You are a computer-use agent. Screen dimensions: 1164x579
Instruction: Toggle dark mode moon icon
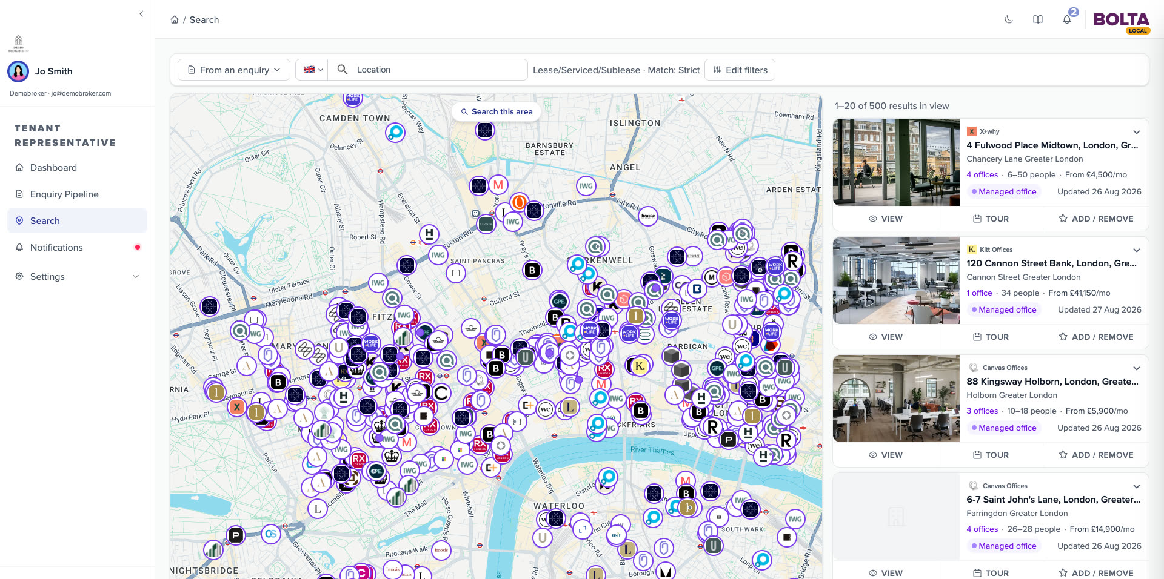1009,19
